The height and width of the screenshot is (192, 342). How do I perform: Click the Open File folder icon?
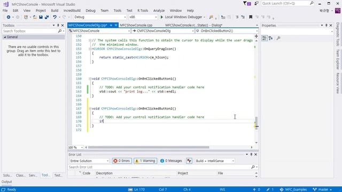click(35, 17)
